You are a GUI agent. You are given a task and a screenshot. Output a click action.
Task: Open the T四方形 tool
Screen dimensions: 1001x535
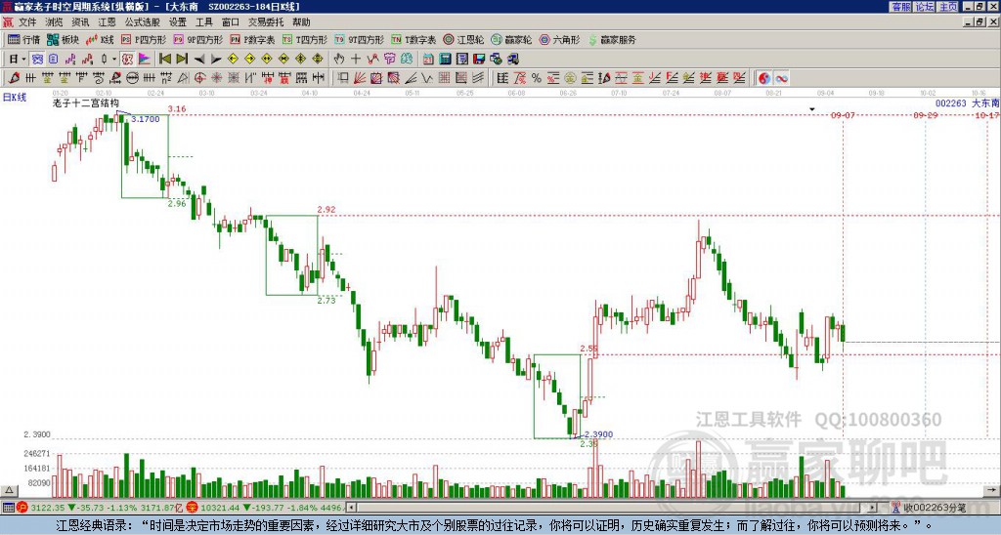pos(305,39)
